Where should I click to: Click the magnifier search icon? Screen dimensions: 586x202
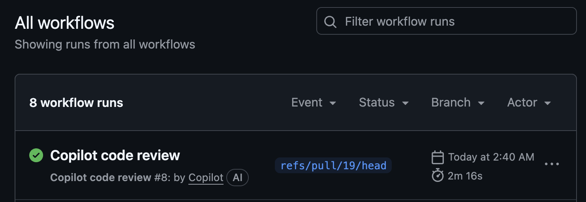click(x=330, y=22)
